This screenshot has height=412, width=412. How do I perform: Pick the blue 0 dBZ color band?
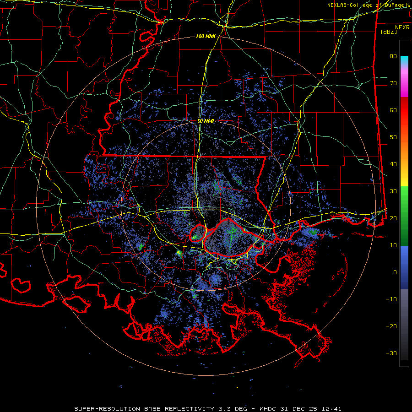click(404, 272)
